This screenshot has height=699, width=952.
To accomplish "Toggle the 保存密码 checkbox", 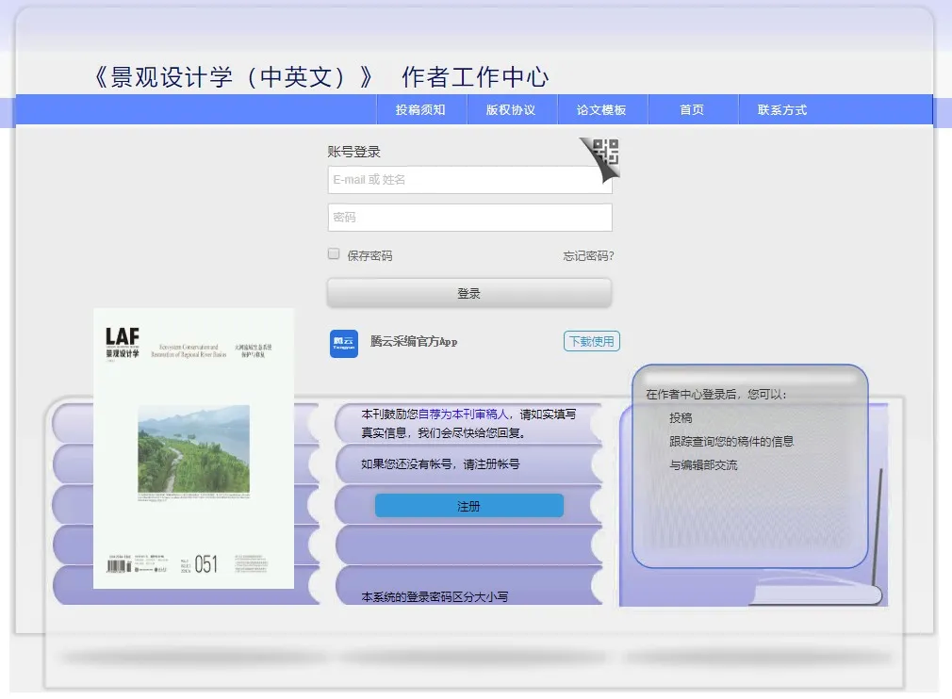I will [x=333, y=254].
